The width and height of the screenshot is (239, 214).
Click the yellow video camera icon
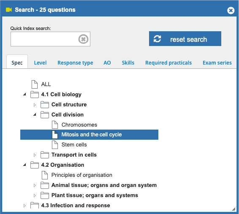tap(9, 10)
